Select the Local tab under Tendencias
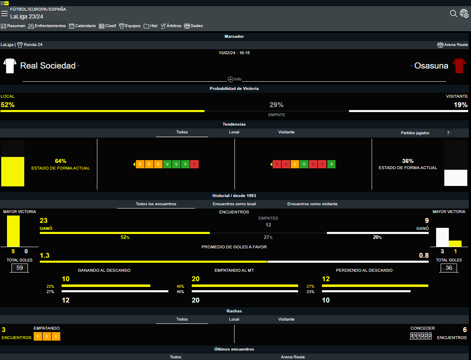 tap(234, 132)
